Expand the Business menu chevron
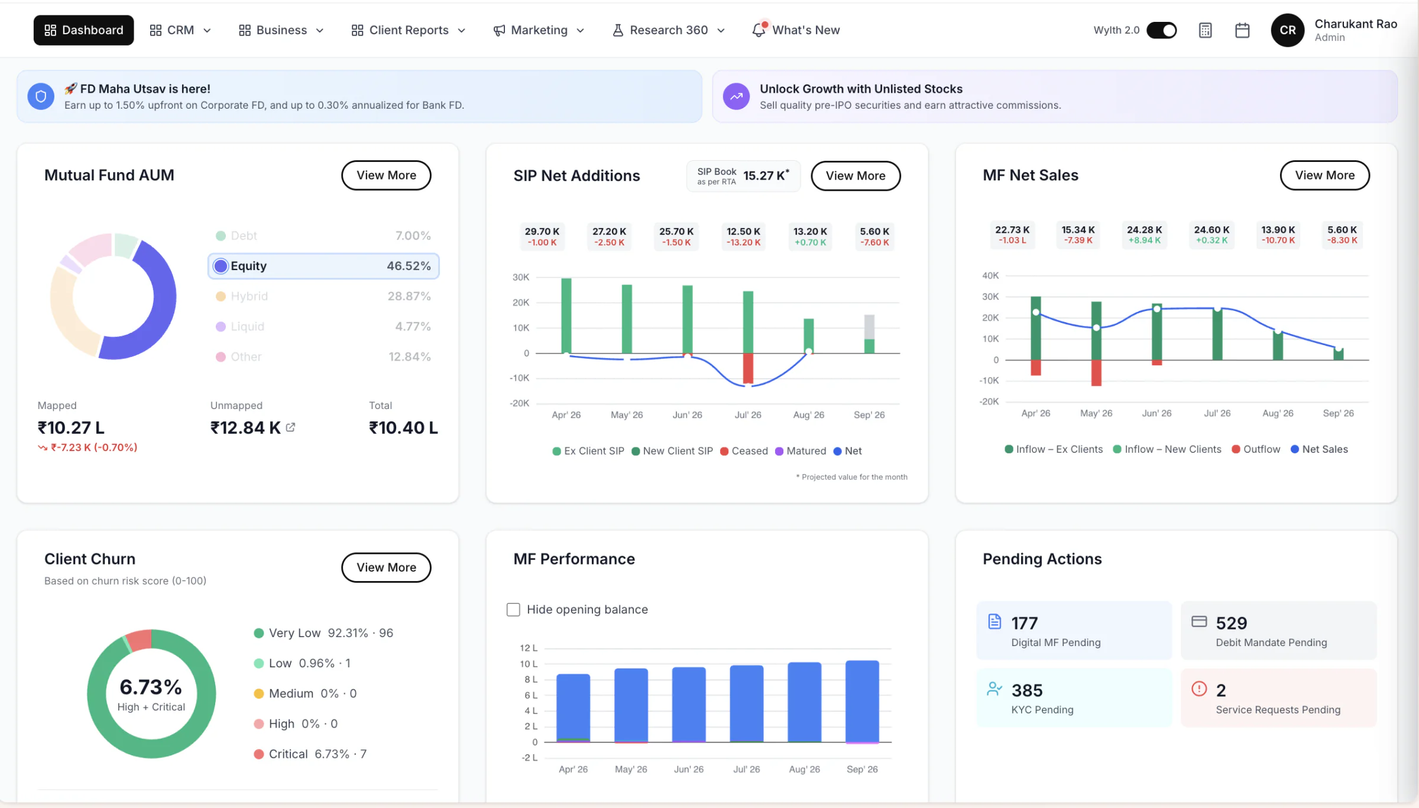 click(x=320, y=30)
